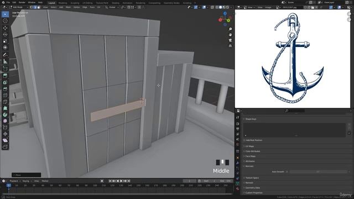Jump to the timeline start frame

pos(110,181)
